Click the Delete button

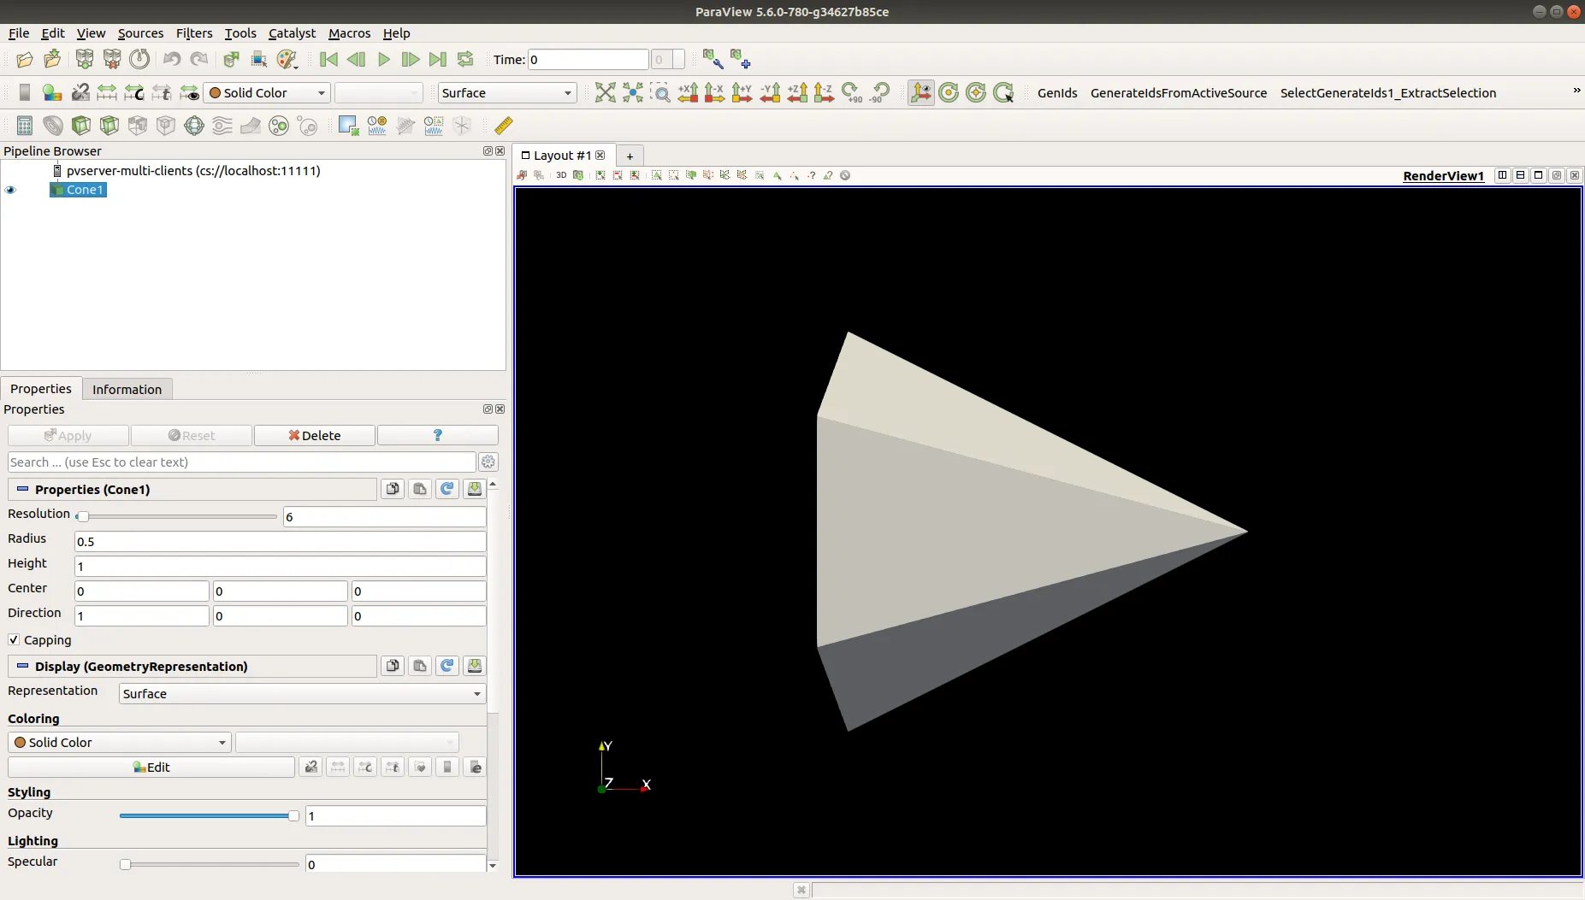pos(314,436)
